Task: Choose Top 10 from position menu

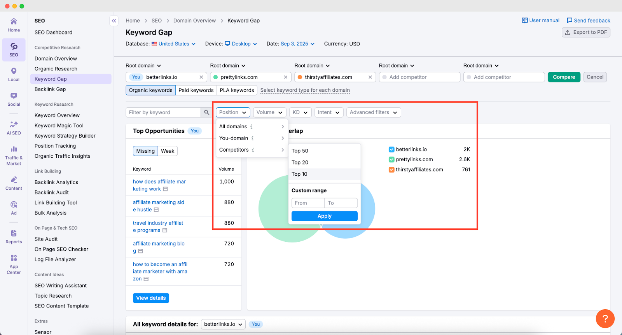Action: tap(300, 174)
